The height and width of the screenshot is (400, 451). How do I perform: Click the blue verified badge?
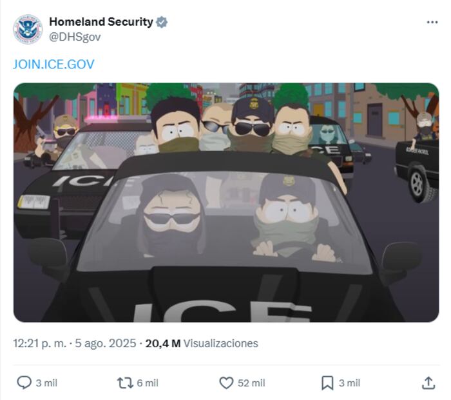point(162,22)
